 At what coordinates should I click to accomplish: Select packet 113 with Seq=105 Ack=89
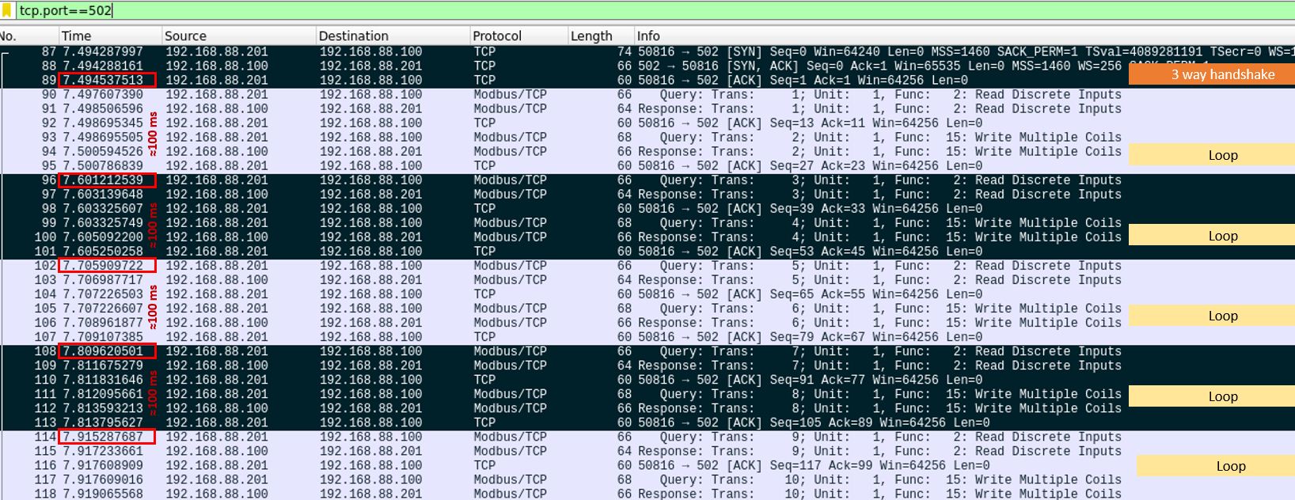coord(647,422)
